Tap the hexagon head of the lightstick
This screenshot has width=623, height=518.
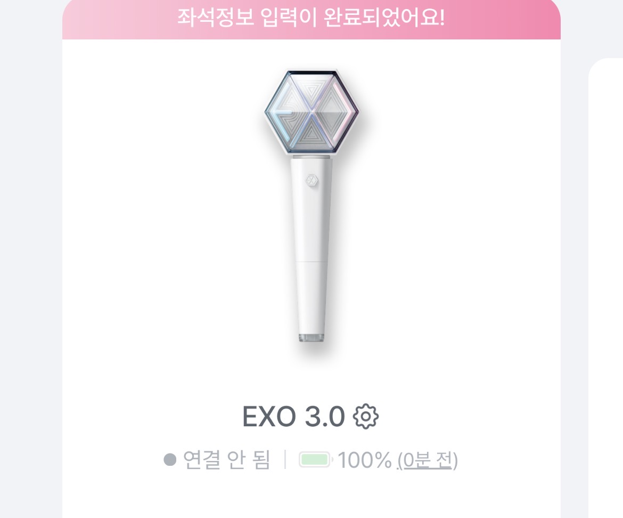coord(312,111)
